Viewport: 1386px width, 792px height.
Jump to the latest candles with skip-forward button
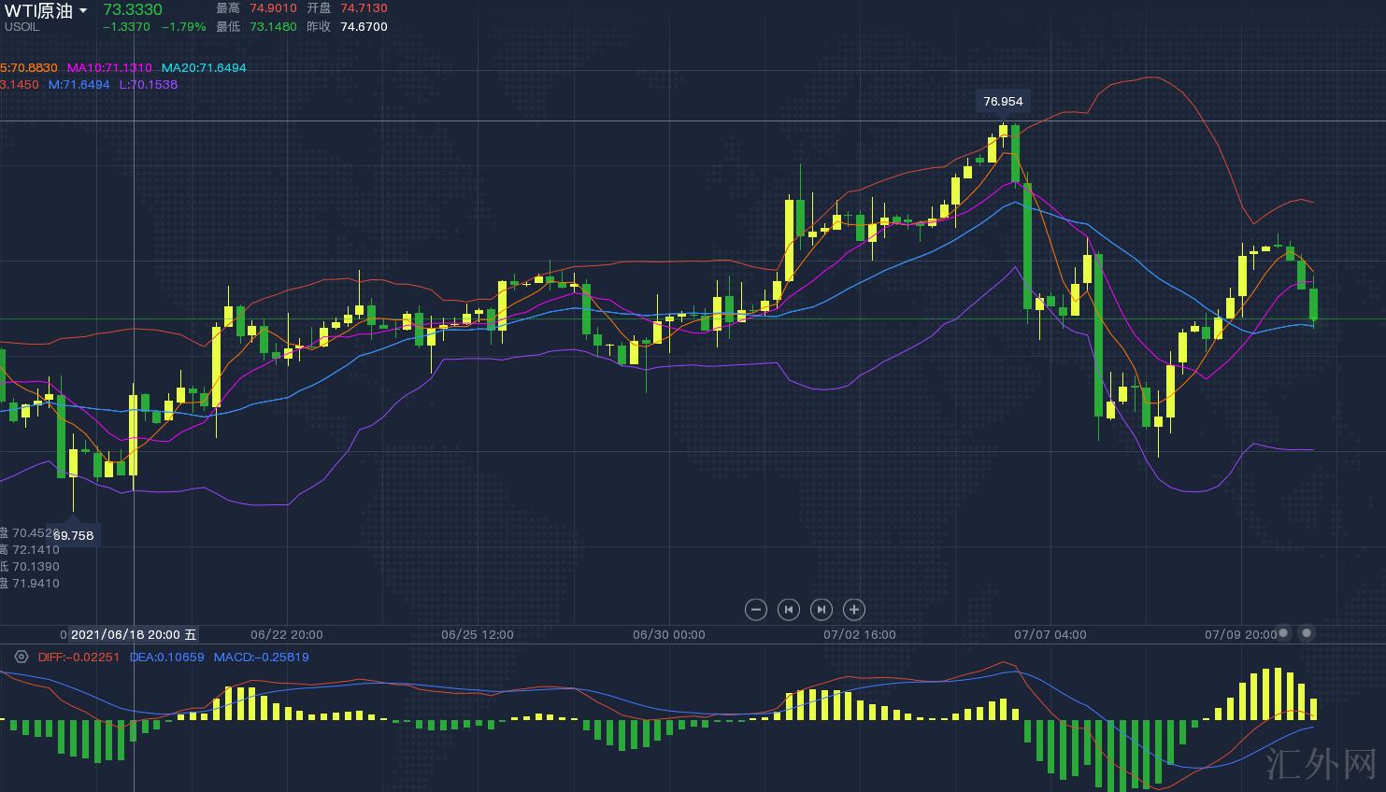click(x=821, y=610)
